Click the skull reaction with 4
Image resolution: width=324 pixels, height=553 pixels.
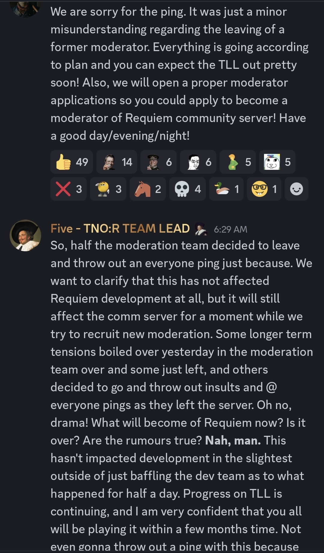pyautogui.click(x=187, y=189)
